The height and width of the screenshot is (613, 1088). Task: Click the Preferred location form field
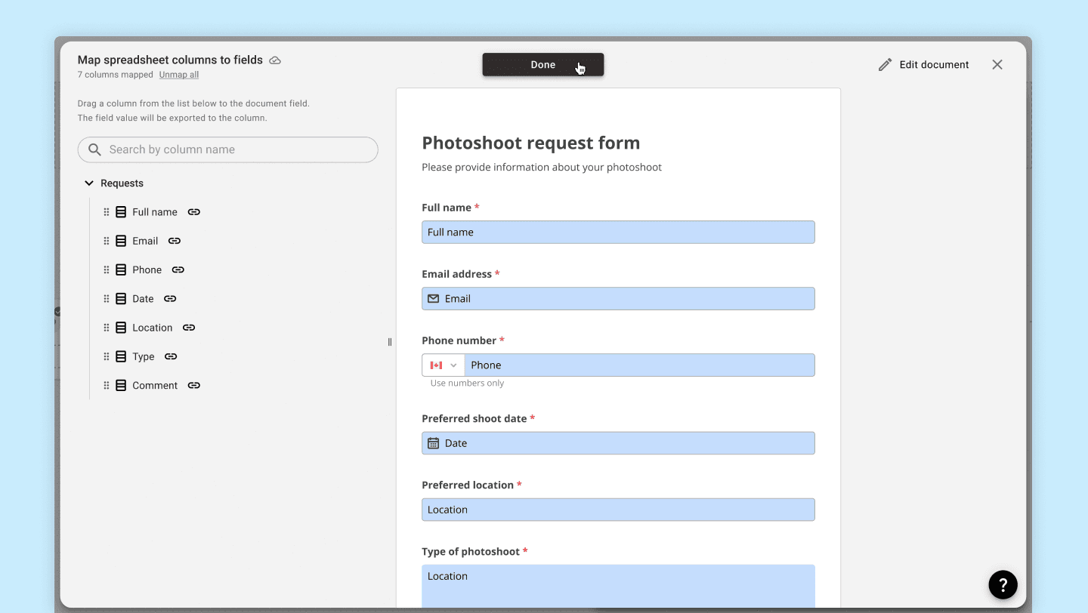(618, 510)
